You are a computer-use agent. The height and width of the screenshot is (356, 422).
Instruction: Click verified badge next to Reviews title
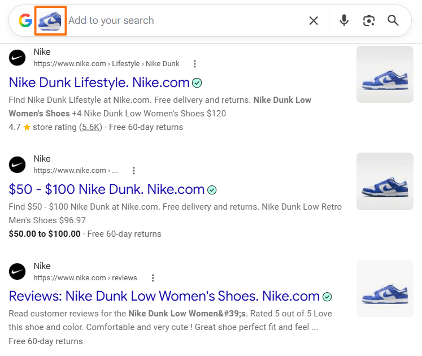(327, 297)
